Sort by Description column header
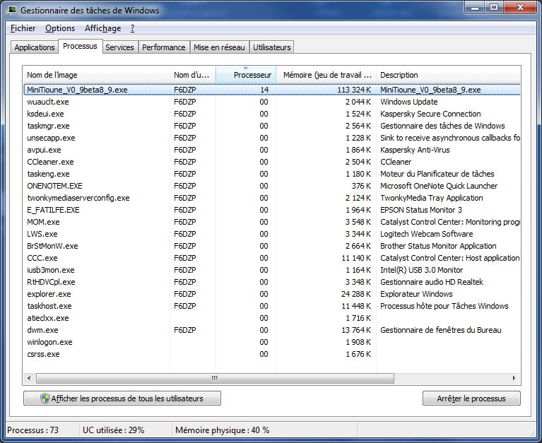This screenshot has height=443, width=542. (448, 75)
